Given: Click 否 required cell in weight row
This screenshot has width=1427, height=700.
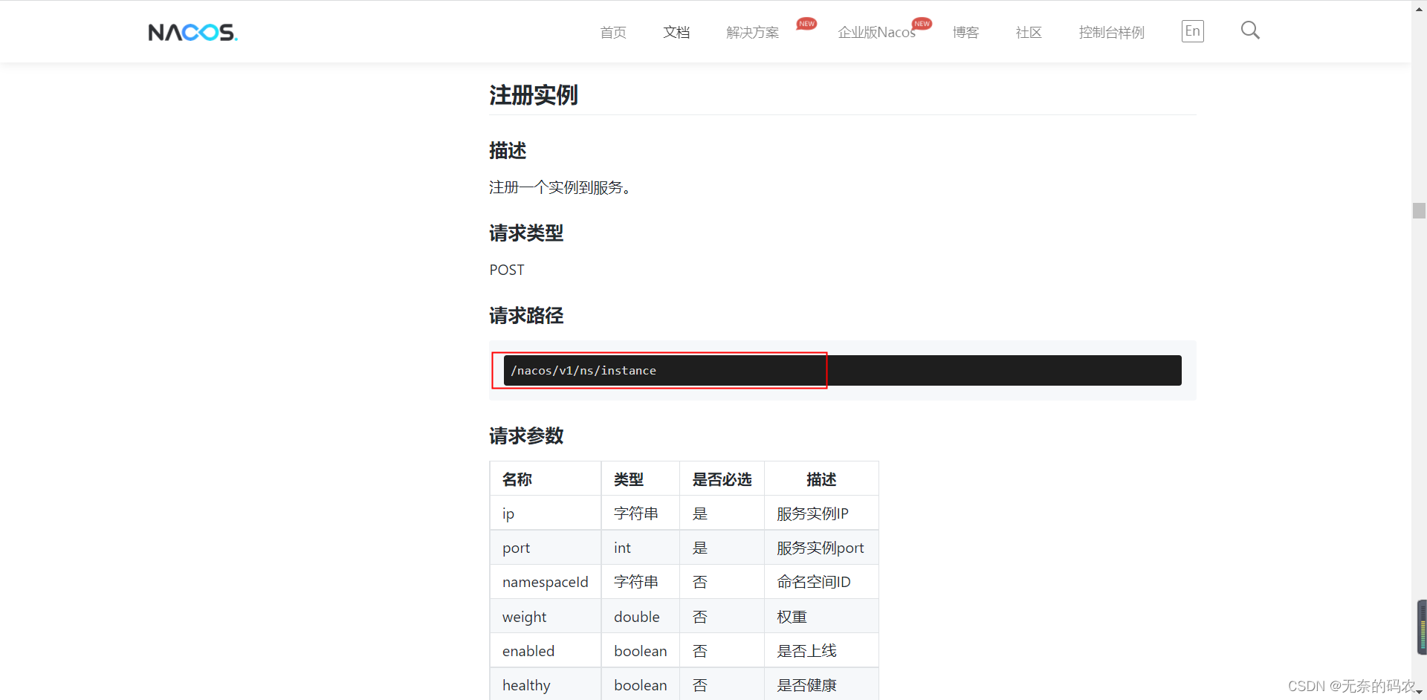Looking at the screenshot, I should 722,617.
